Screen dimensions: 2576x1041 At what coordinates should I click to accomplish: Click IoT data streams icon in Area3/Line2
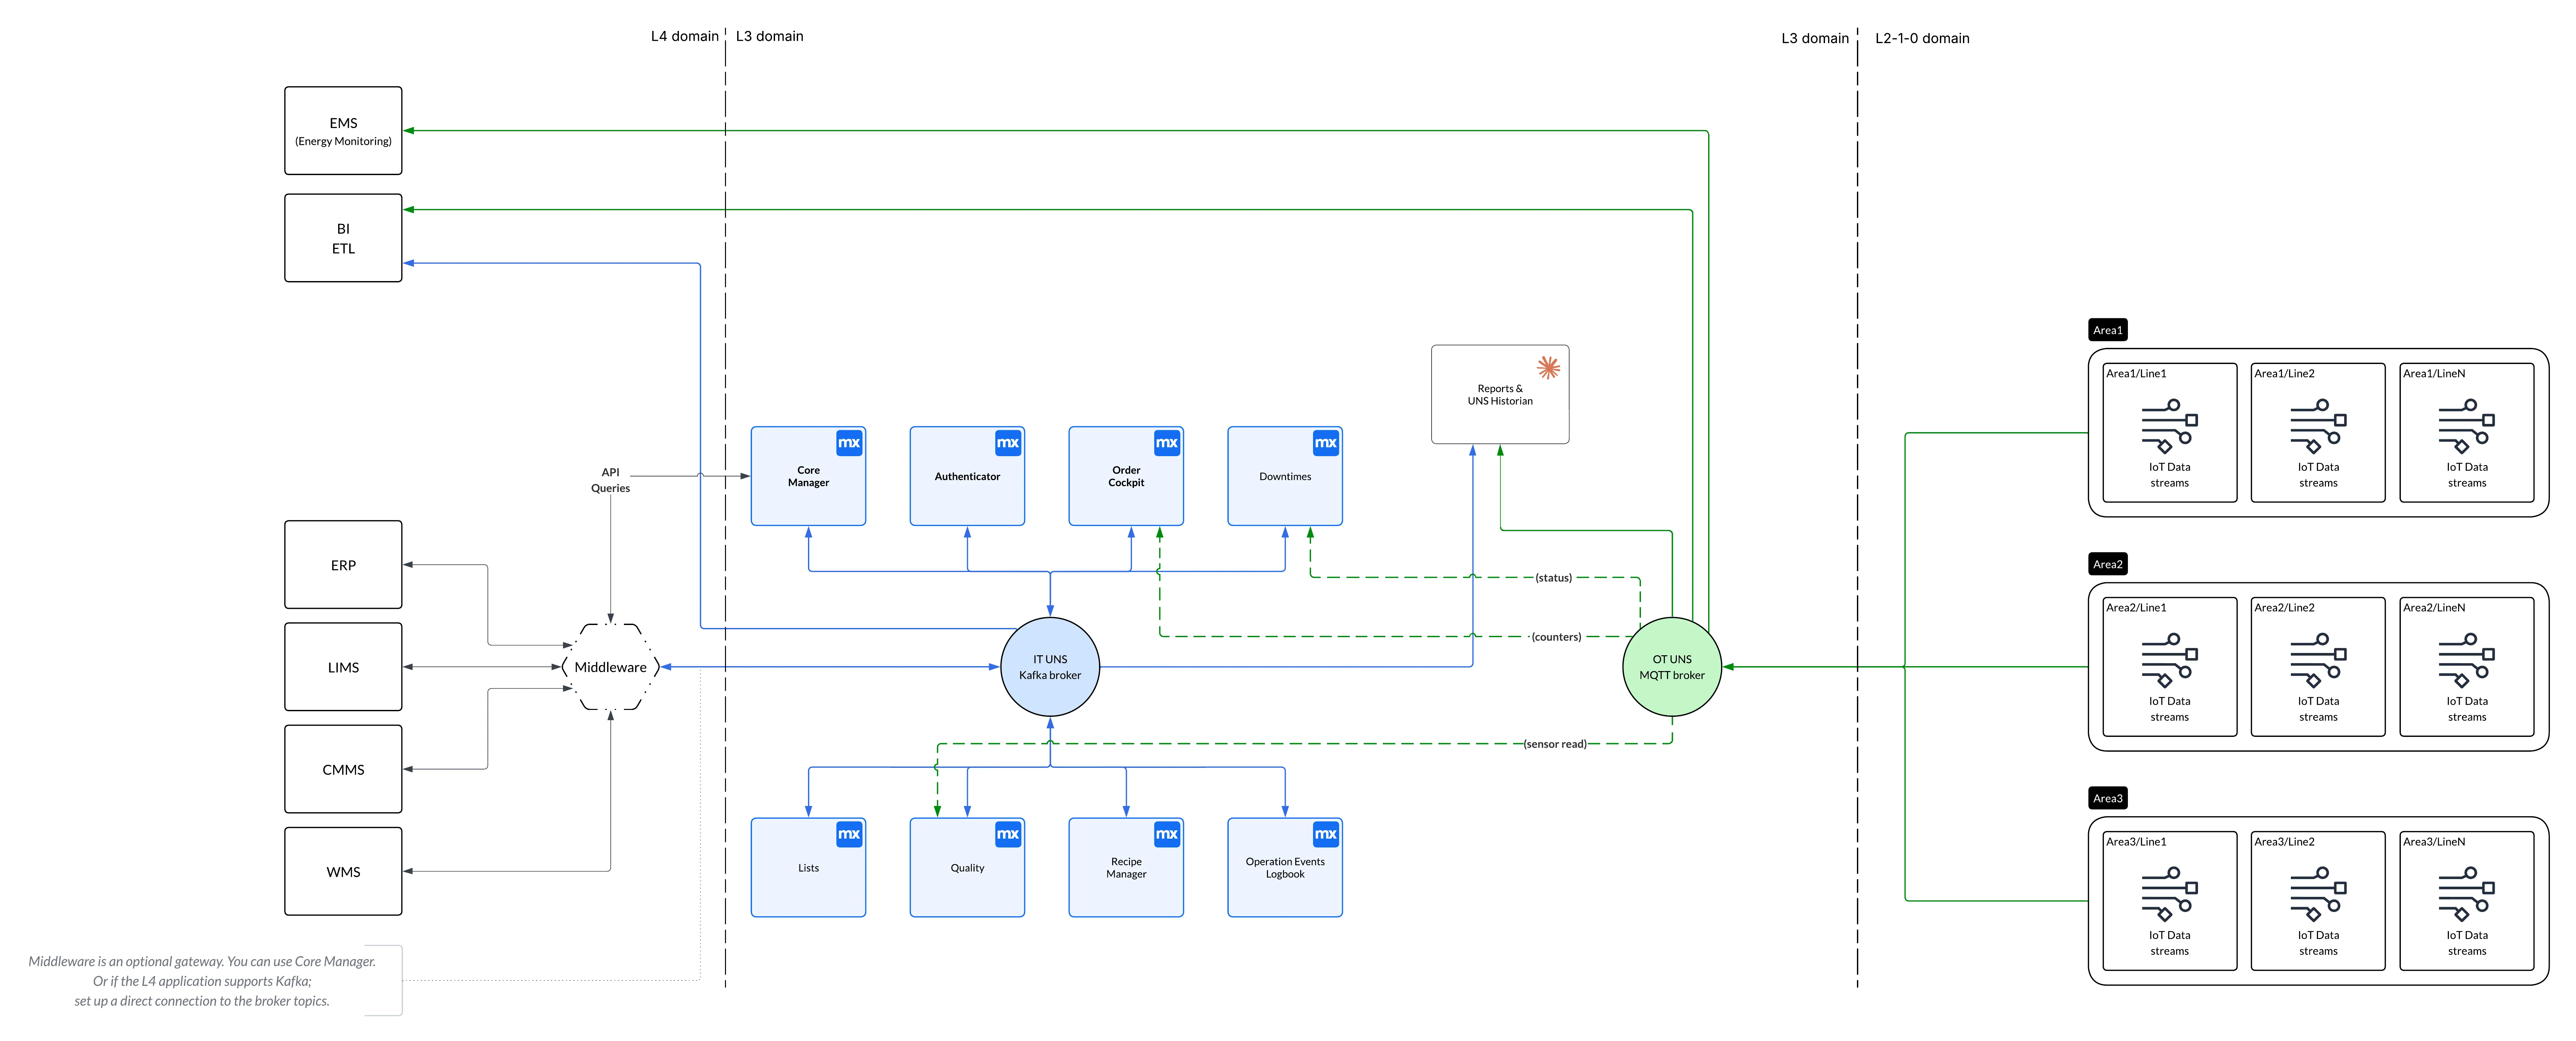point(2318,894)
